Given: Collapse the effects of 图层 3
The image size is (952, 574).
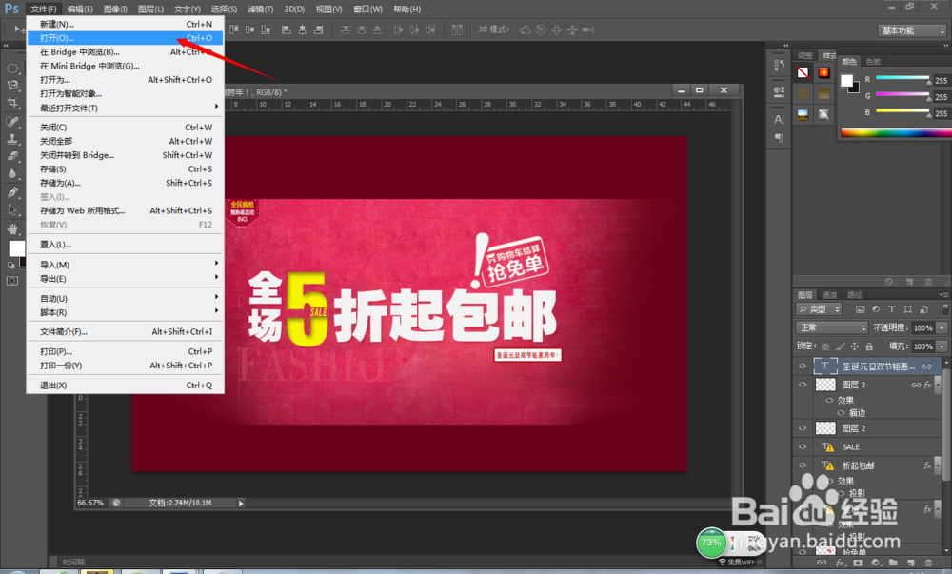Looking at the screenshot, I should [x=936, y=385].
